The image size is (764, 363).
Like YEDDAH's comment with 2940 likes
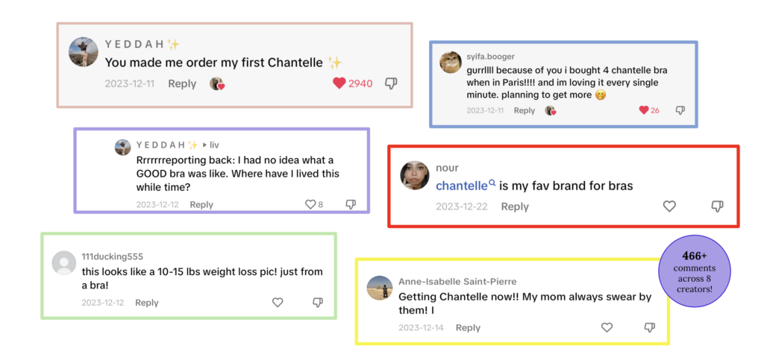339,83
